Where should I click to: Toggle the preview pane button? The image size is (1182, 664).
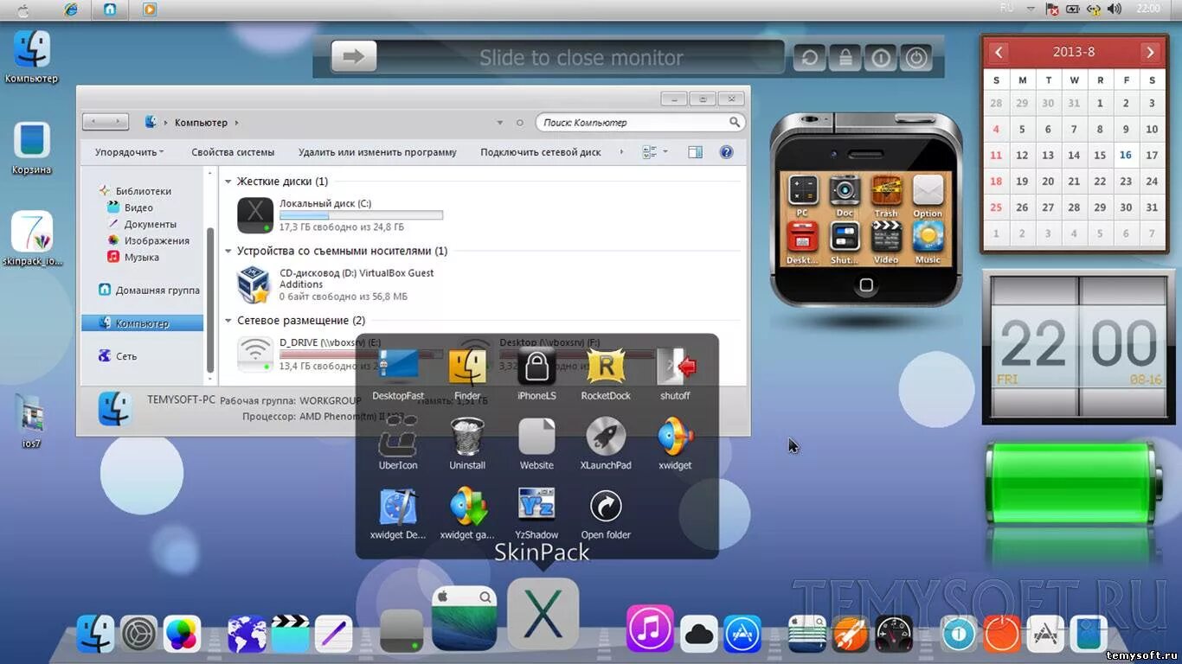(695, 152)
